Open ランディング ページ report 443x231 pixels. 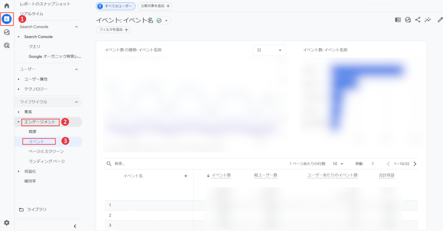click(x=47, y=161)
